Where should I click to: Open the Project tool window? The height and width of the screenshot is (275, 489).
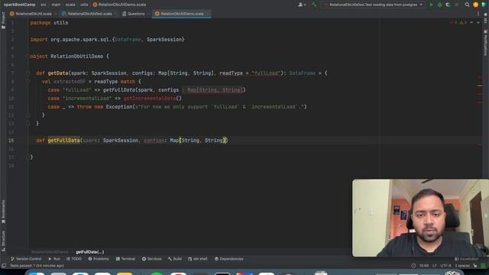(x=3, y=20)
